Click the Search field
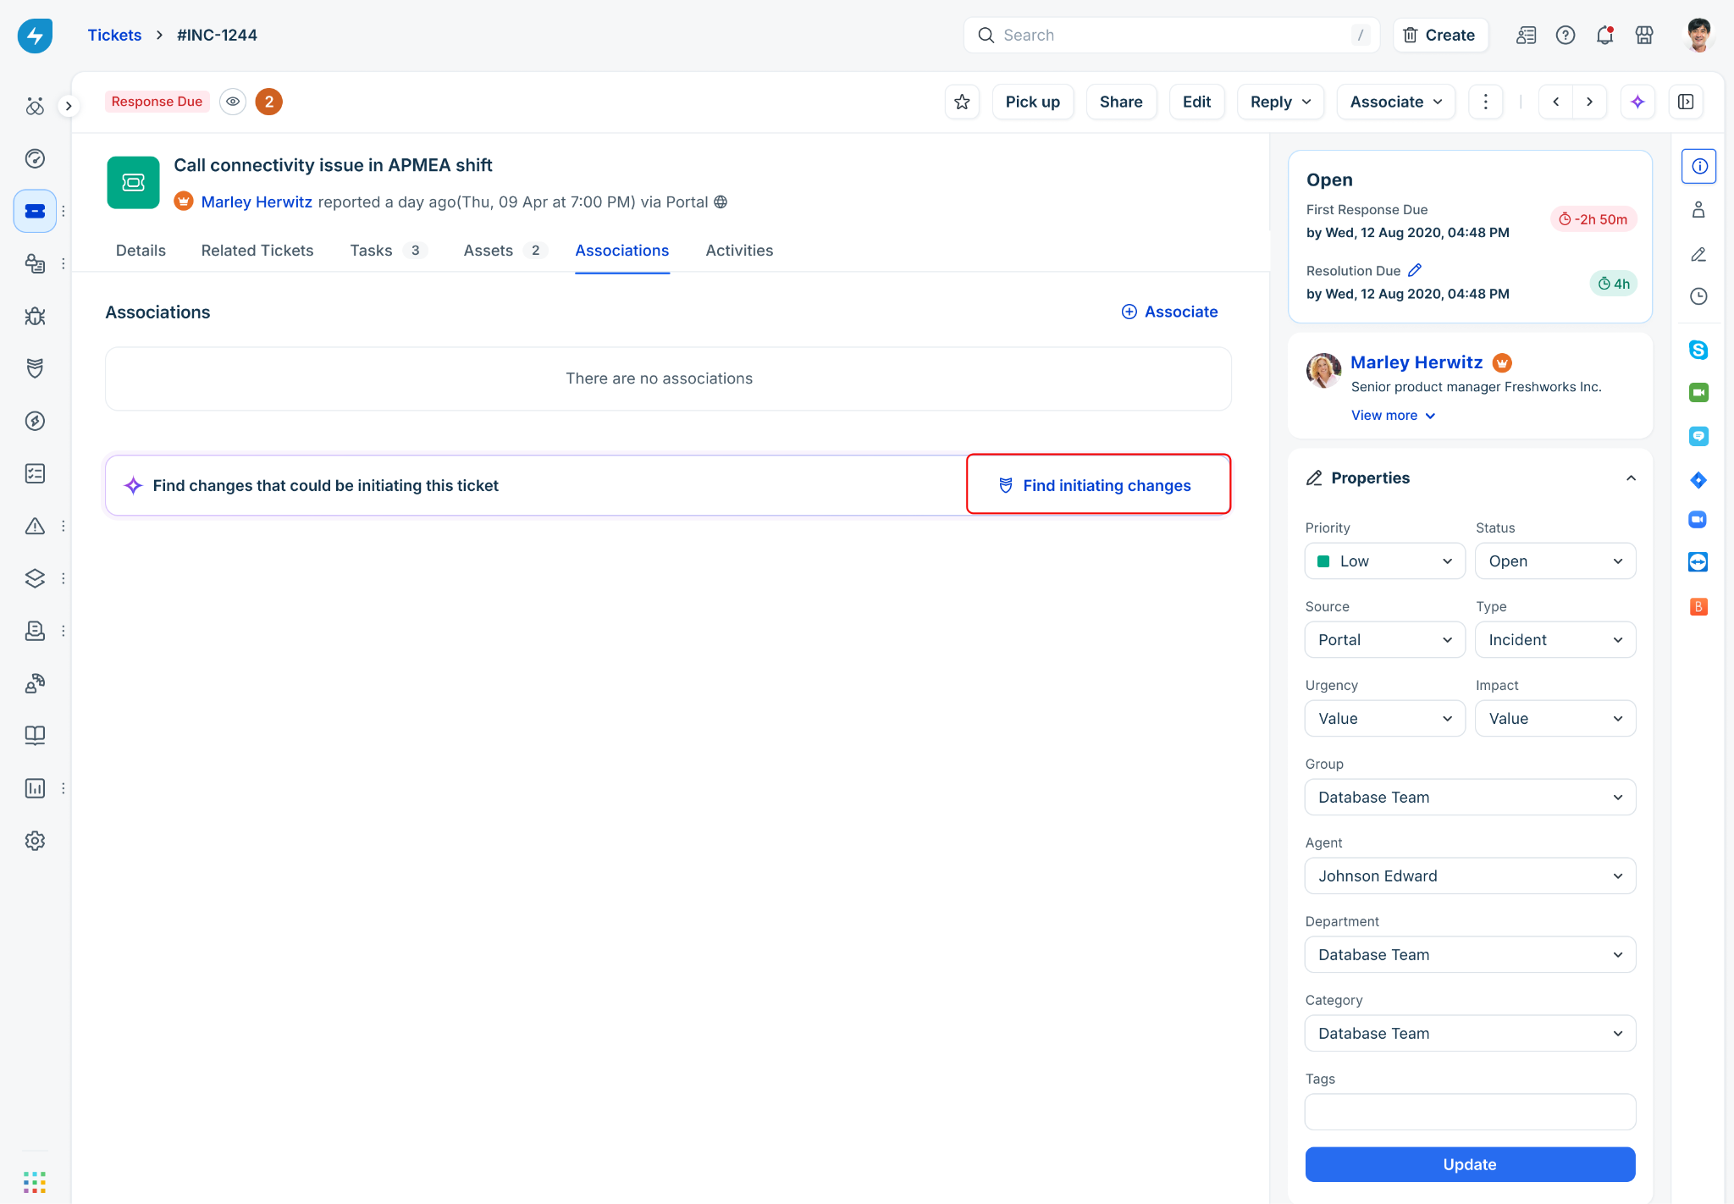1734x1204 pixels. [1172, 35]
